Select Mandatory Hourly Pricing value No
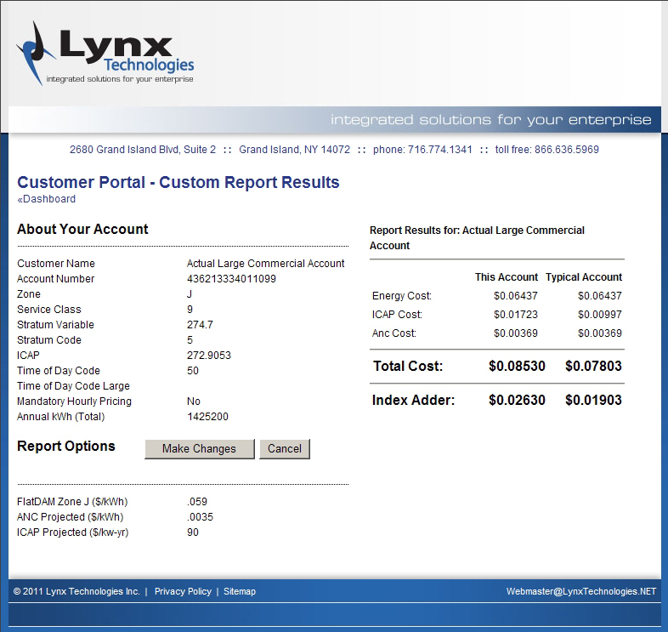 [194, 401]
